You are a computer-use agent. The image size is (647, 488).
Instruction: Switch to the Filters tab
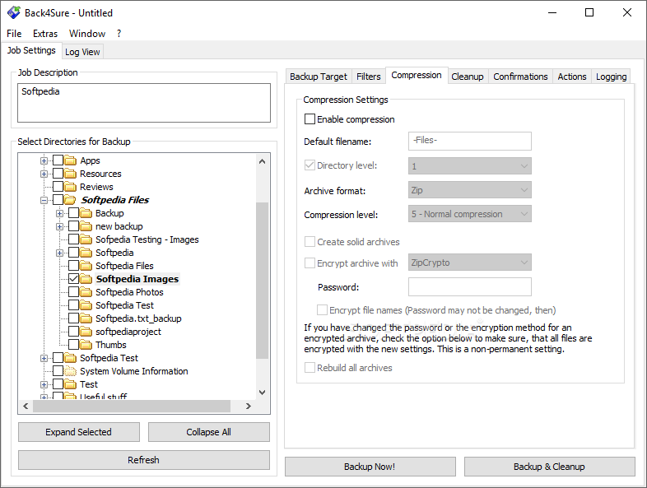pyautogui.click(x=368, y=77)
